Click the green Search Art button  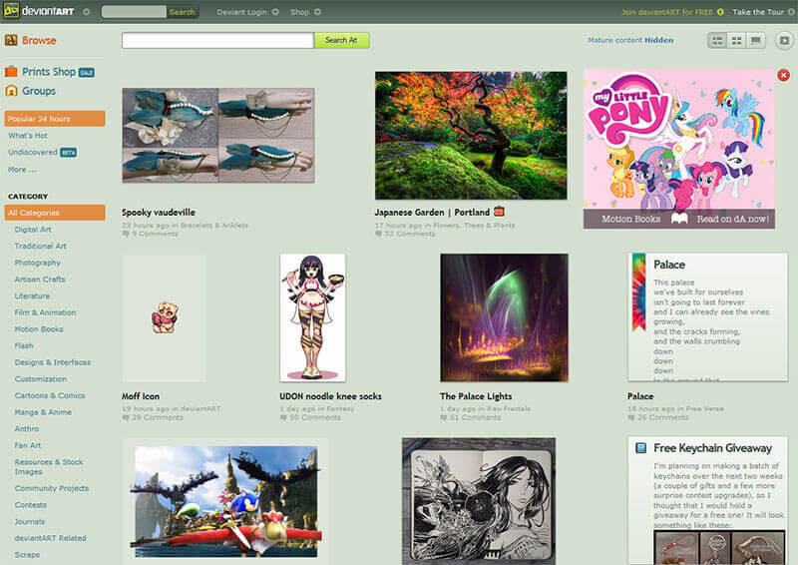tap(341, 40)
